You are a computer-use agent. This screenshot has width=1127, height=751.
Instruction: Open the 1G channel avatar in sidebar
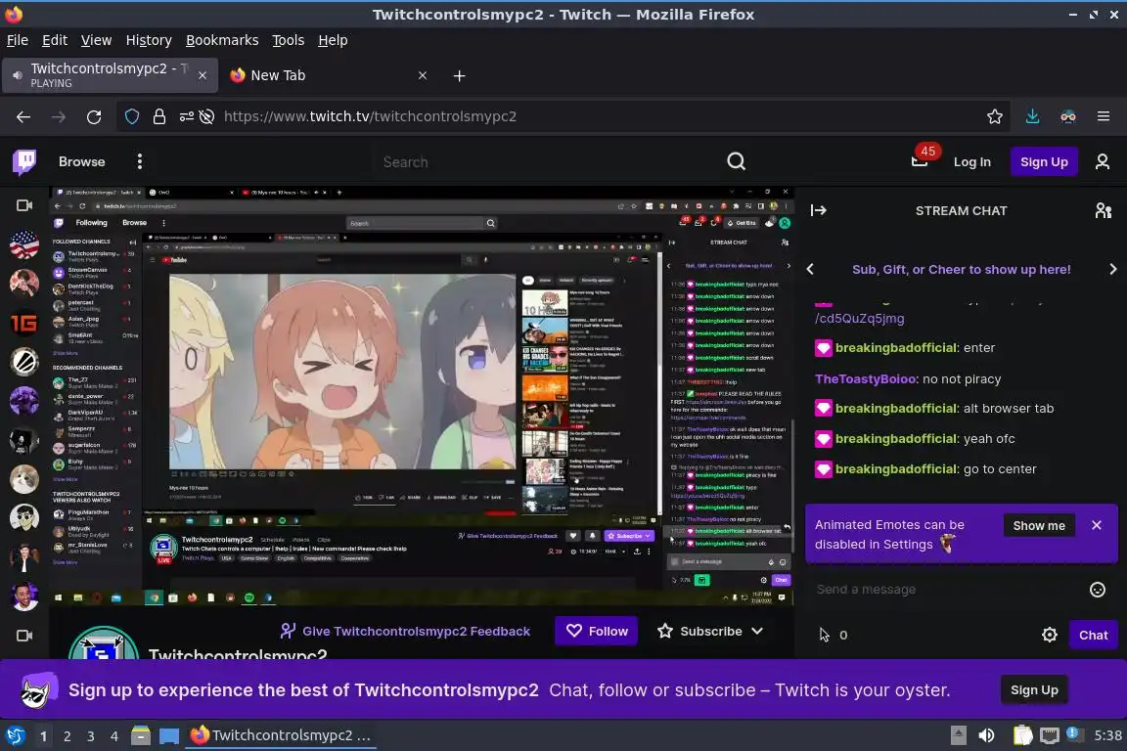(x=24, y=324)
